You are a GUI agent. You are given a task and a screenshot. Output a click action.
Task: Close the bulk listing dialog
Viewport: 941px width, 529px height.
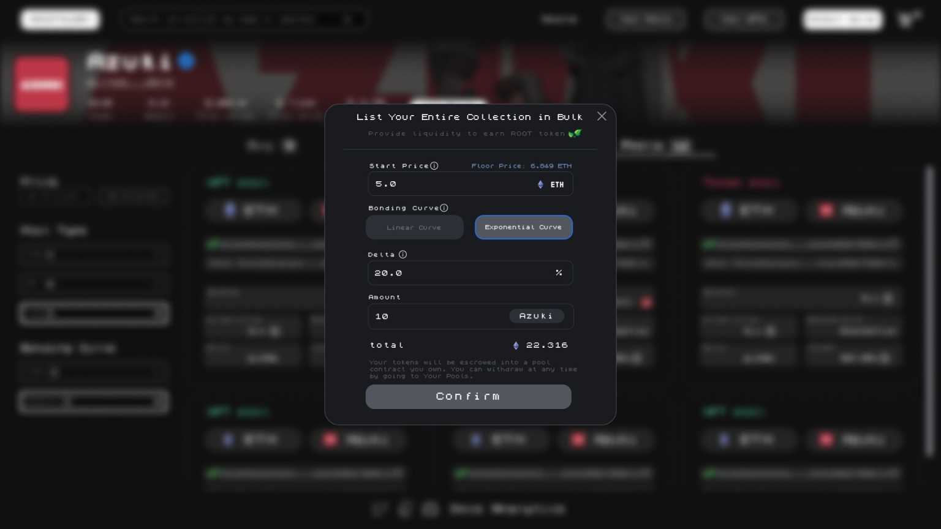tap(602, 116)
